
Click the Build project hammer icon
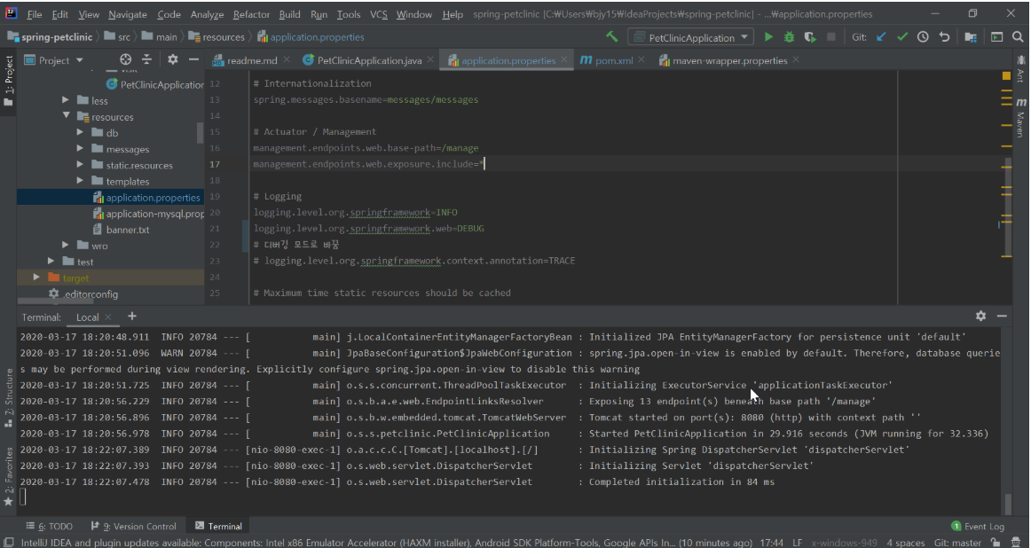pyautogui.click(x=612, y=36)
